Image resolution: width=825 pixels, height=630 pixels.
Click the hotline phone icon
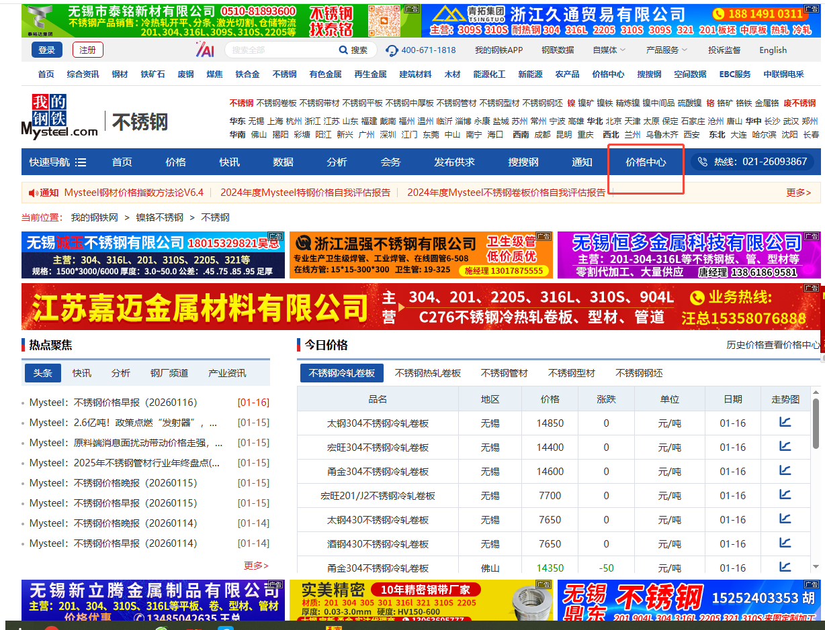point(703,162)
